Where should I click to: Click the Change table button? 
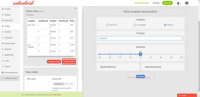tap(69, 62)
